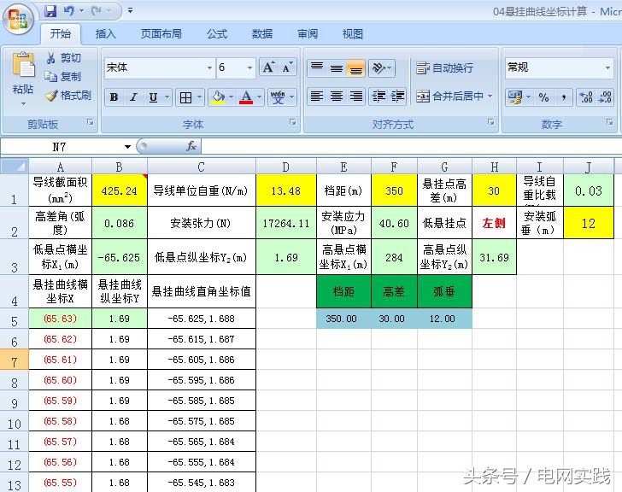Open the text orientation tool
Screen dimensions: 622x492
(382, 68)
